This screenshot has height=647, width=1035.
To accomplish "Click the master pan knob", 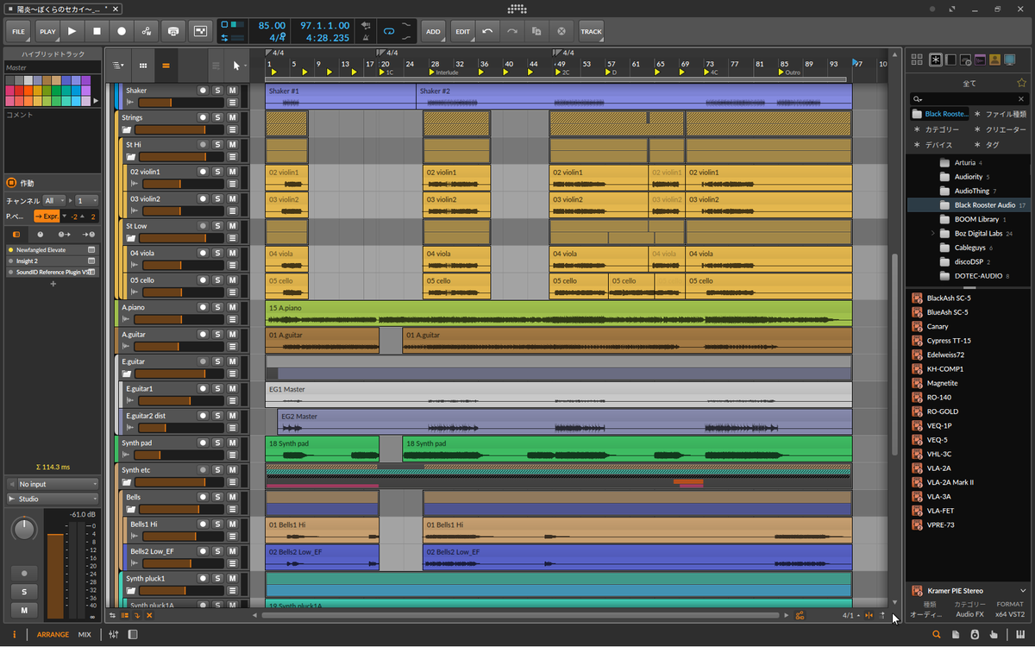I will pyautogui.click(x=26, y=528).
